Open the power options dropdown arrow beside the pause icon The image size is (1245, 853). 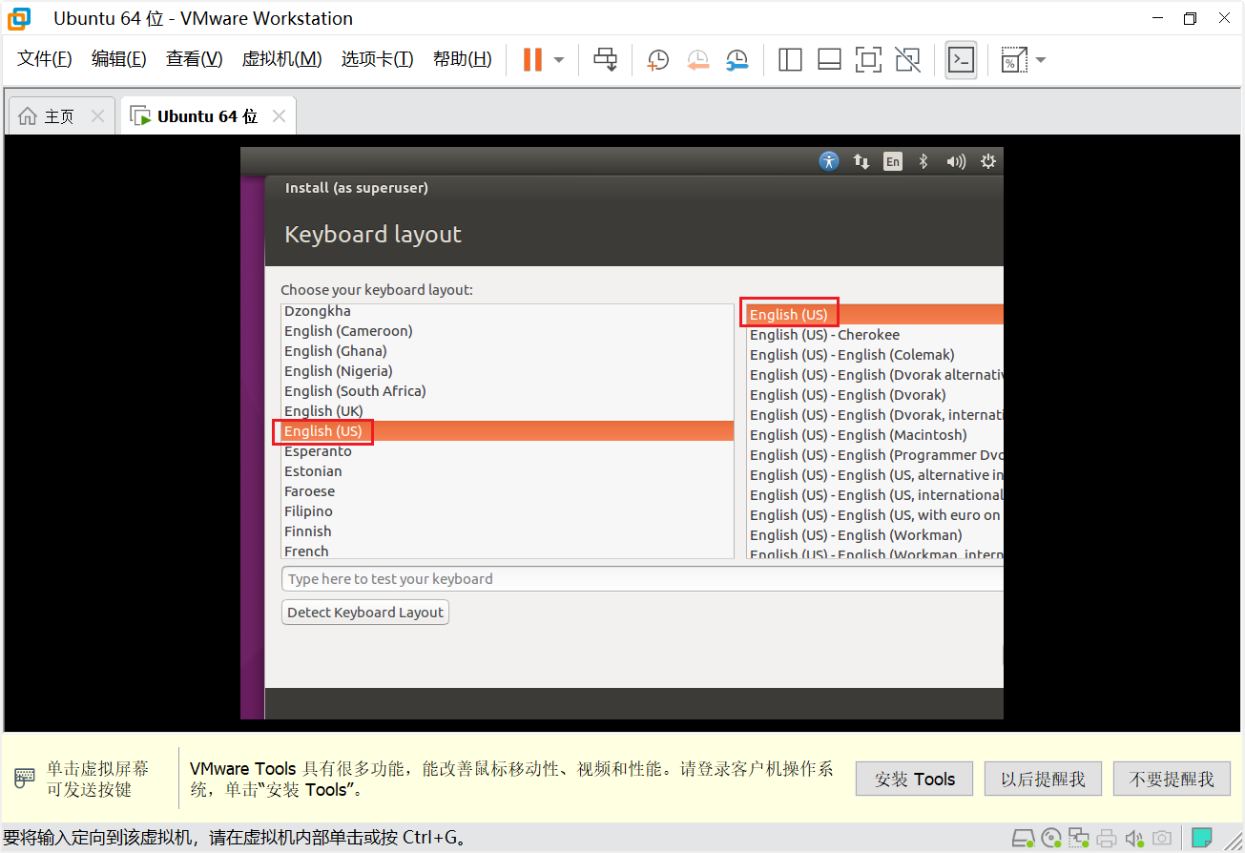pos(559,60)
